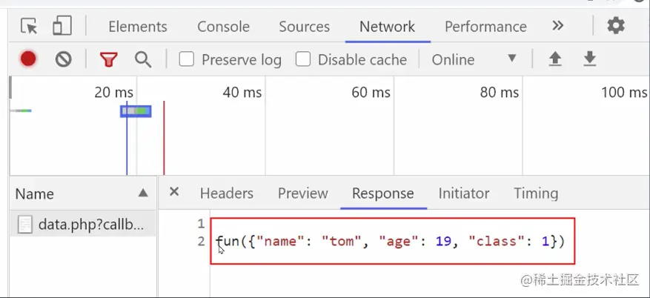Switch to the Timing tab
This screenshot has height=298, width=650.
(536, 193)
